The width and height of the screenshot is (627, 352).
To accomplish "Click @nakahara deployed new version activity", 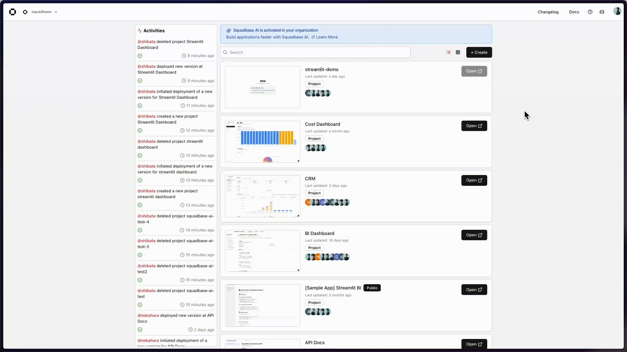I will (x=176, y=318).
